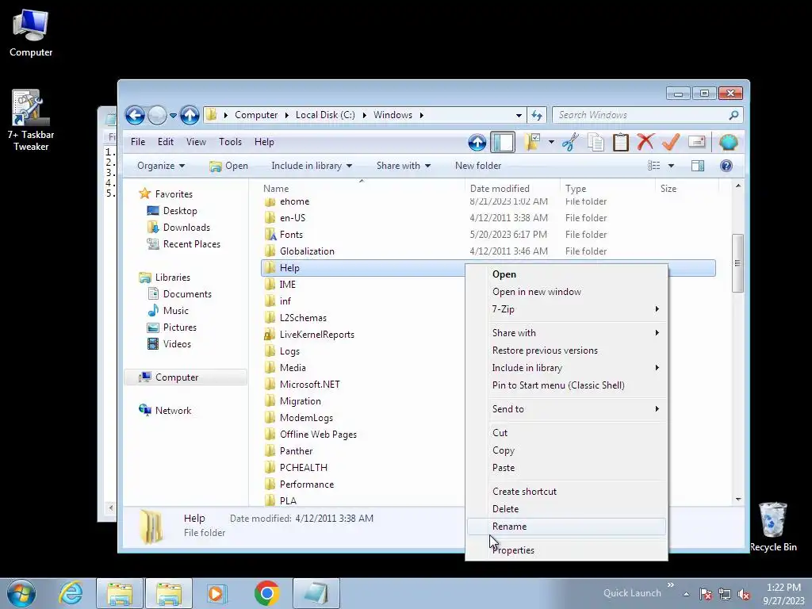812x609 pixels.
Task: Click the magnifier search icon
Action: click(x=733, y=115)
